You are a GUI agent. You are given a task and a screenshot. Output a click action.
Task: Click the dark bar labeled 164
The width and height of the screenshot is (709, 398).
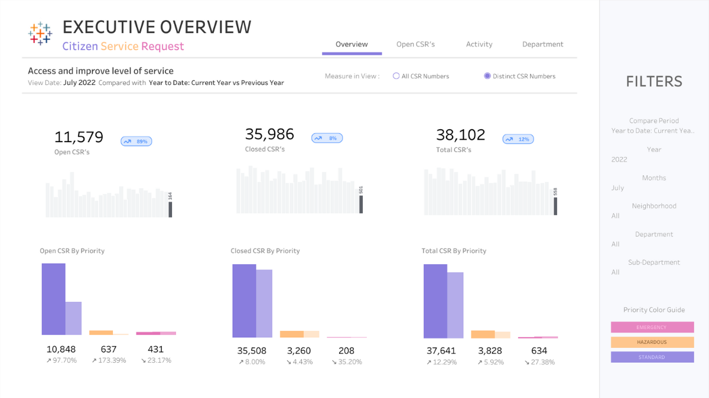tap(170, 210)
